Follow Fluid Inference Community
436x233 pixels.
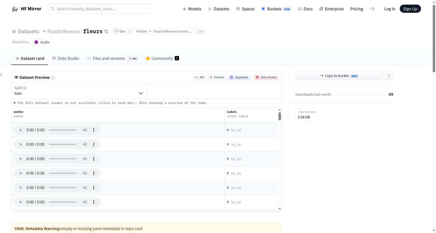click(x=165, y=31)
